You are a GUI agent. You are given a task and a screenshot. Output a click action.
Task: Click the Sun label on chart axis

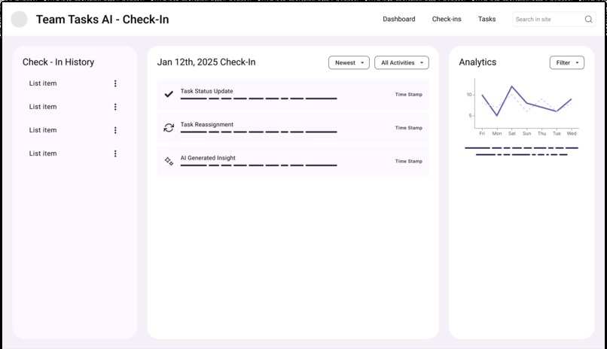(x=527, y=133)
